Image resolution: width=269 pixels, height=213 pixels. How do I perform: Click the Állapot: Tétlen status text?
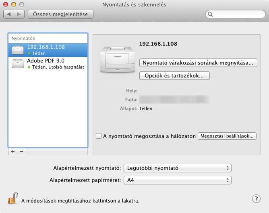[x=136, y=109]
